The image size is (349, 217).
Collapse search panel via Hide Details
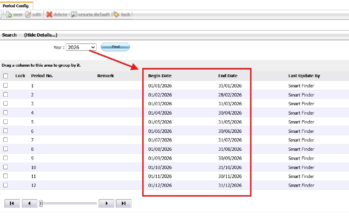coord(41,35)
